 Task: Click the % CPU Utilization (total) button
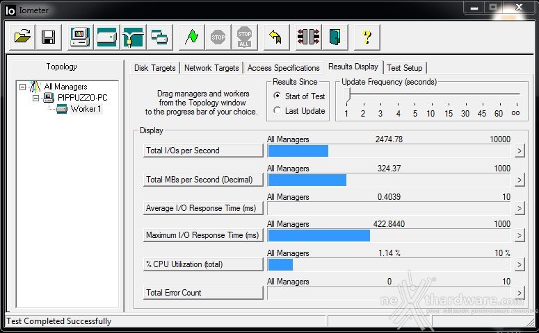[203, 264]
